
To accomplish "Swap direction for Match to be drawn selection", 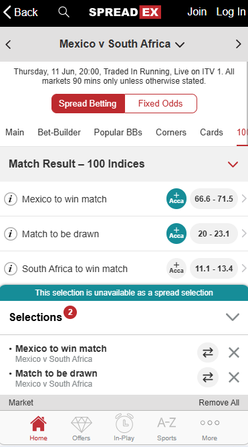I will pos(208,377).
